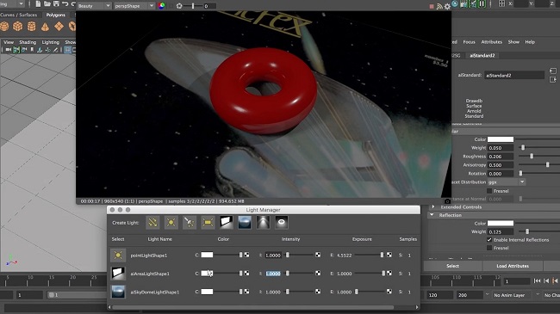Open map connection for aiAreaLightShape1 color
The image size is (560, 314).
pyautogui.click(x=246, y=273)
